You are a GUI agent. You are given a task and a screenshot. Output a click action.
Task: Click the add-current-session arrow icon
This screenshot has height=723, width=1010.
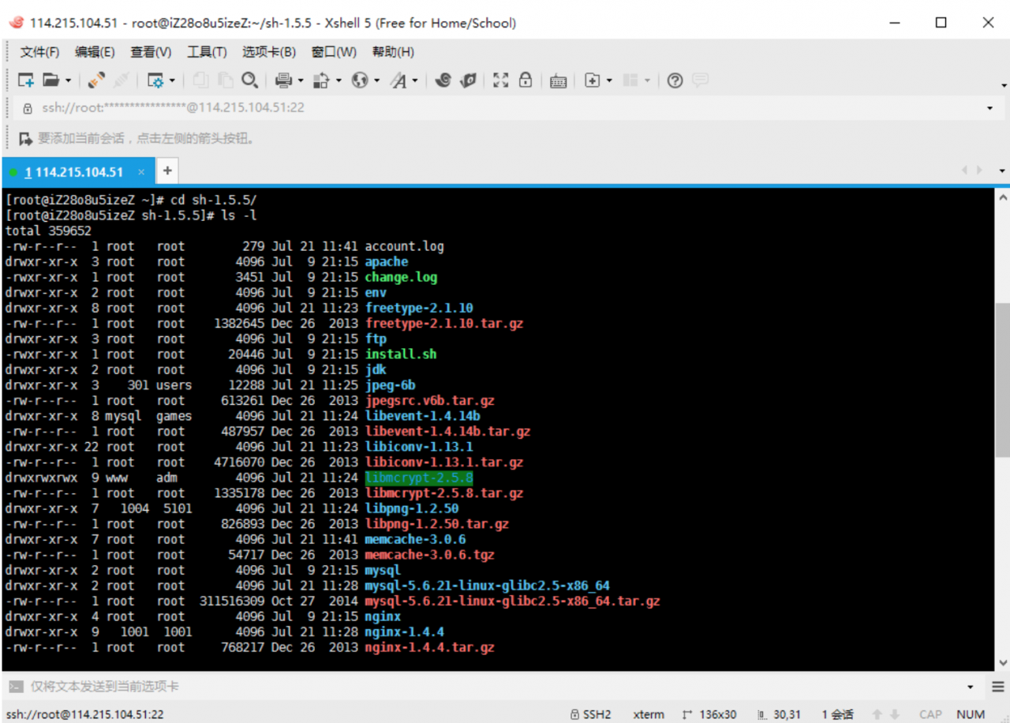(25, 139)
